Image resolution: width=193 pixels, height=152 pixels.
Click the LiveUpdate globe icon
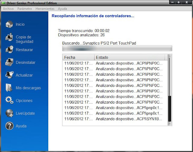pos(9,113)
